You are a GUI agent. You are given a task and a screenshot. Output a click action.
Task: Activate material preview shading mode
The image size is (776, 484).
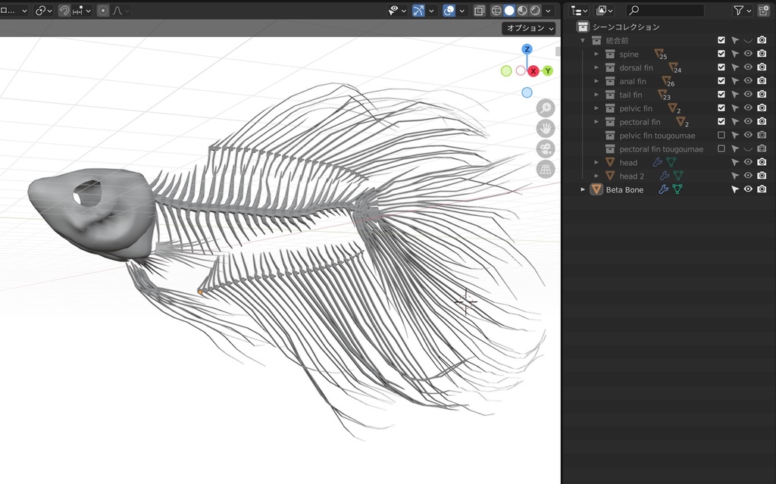point(524,10)
